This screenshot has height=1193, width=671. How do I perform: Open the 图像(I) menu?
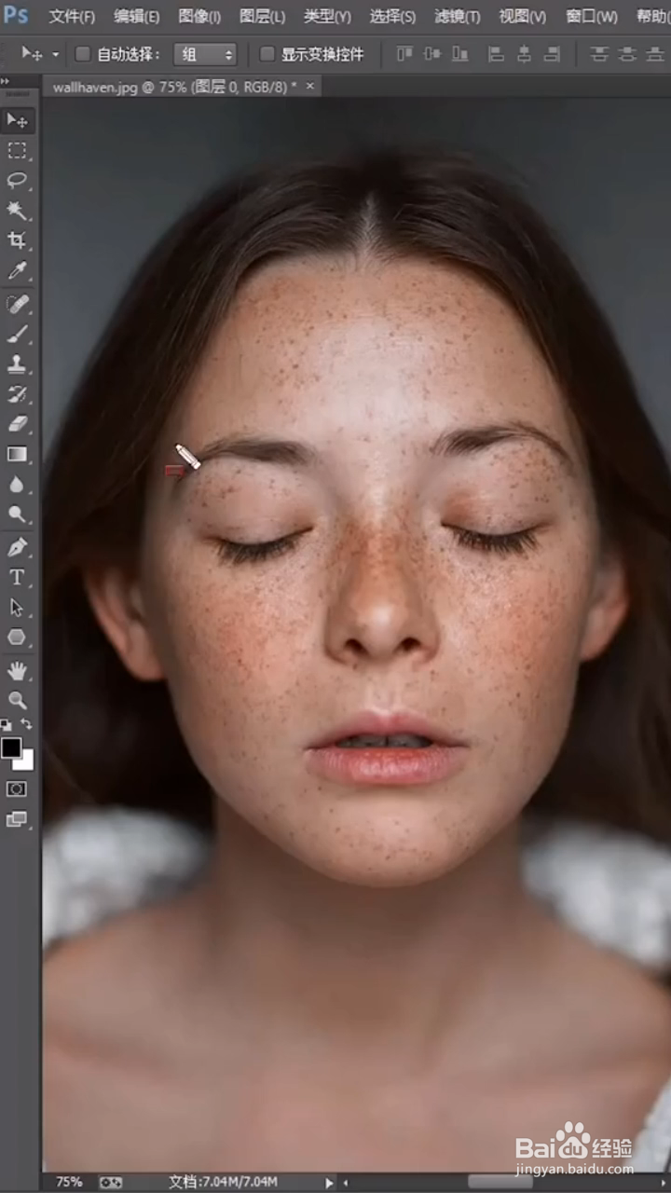[x=199, y=17]
